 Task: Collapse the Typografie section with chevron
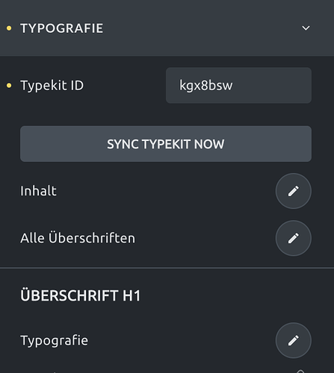(306, 28)
